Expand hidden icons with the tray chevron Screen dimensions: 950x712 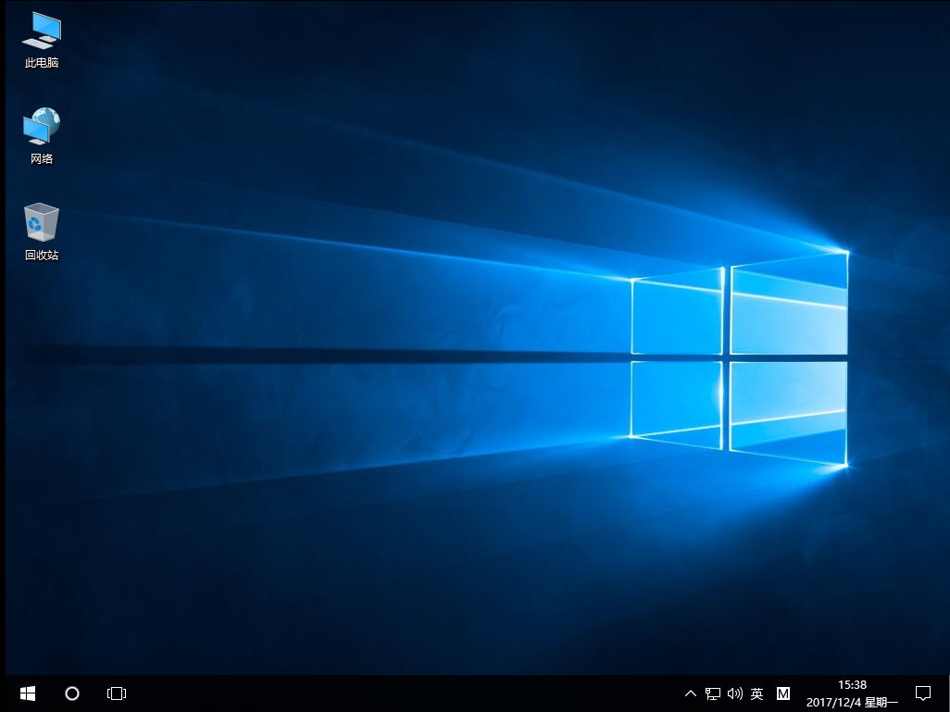(691, 693)
